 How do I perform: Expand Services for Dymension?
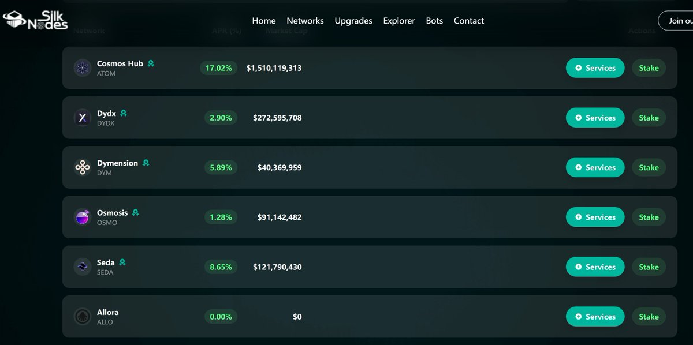pos(595,167)
